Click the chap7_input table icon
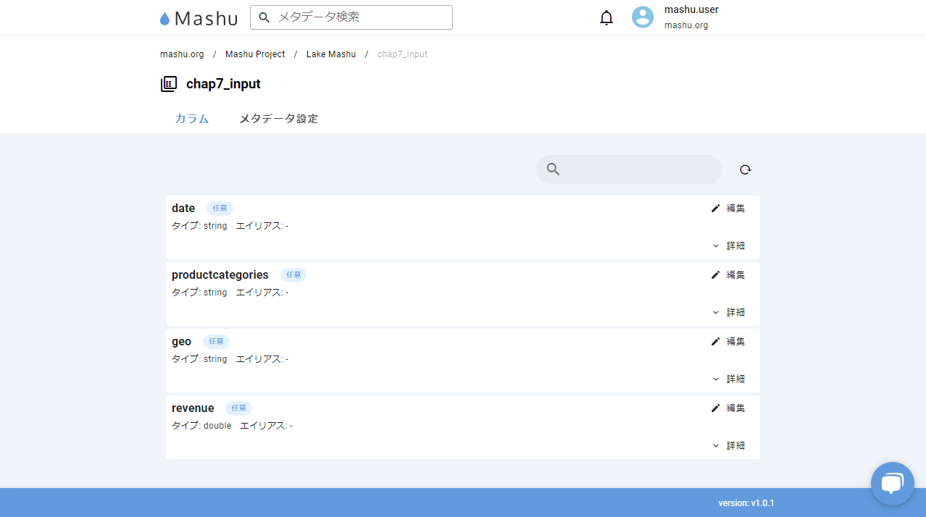Viewport: 926px width, 517px height. click(x=168, y=84)
